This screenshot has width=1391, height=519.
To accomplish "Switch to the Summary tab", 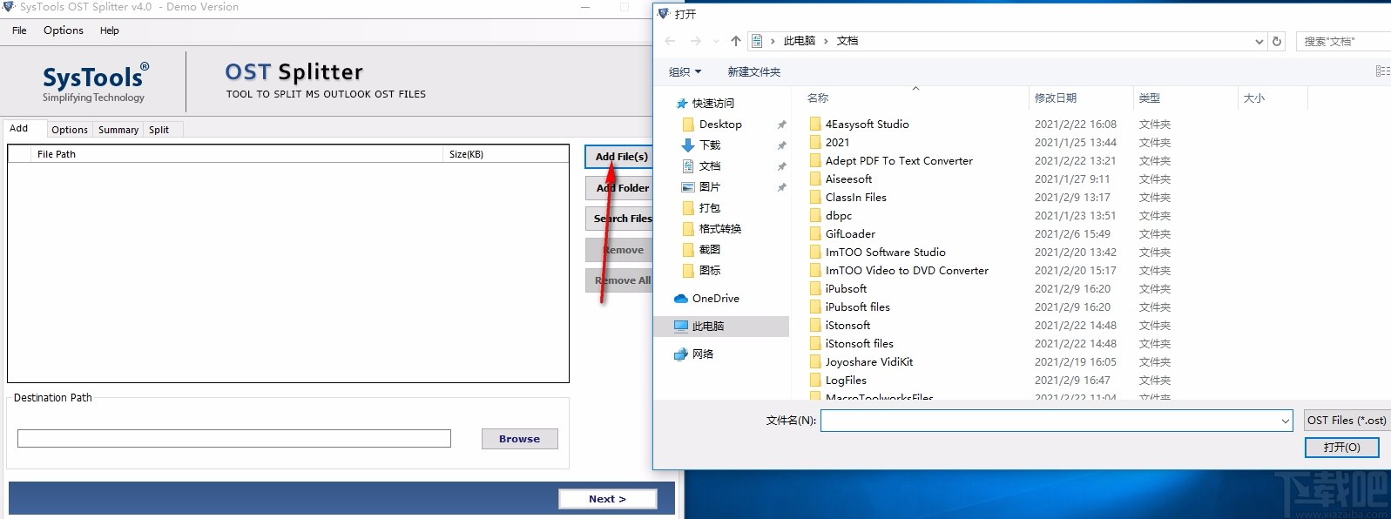I will 118,130.
